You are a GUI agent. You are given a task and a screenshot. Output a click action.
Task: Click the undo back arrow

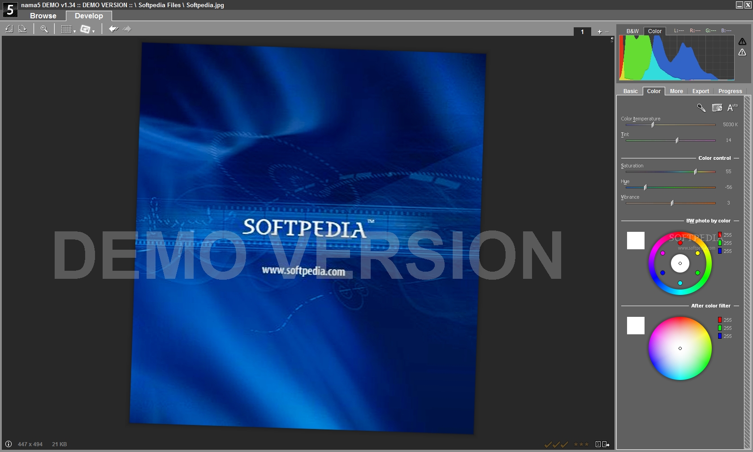[113, 29]
